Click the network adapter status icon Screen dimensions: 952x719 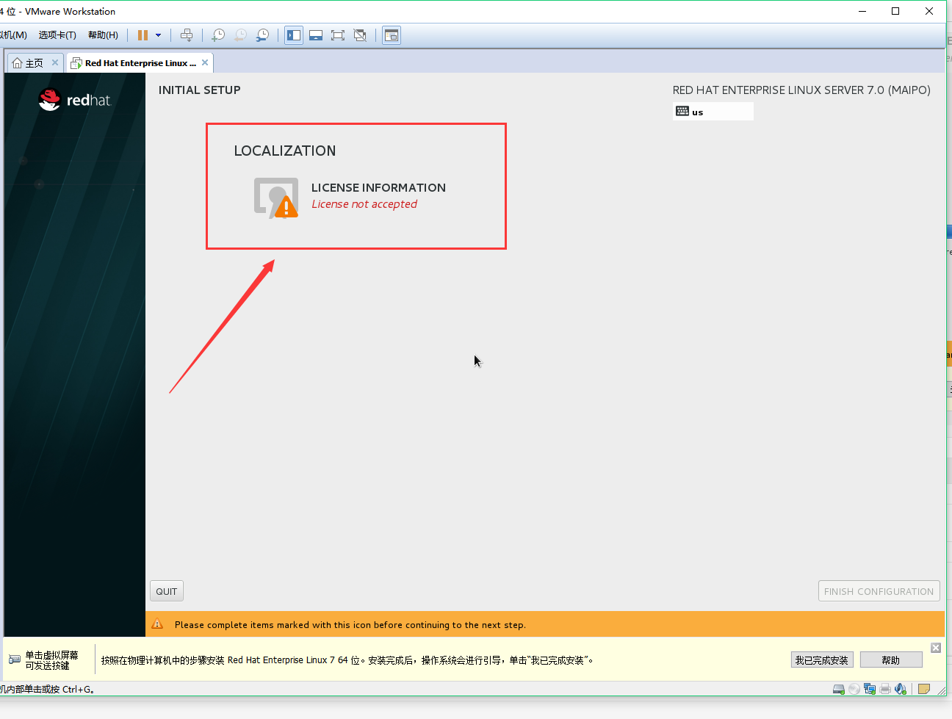coord(870,689)
